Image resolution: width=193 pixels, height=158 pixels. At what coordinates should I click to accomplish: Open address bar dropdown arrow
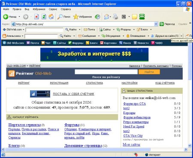coord(156,24)
